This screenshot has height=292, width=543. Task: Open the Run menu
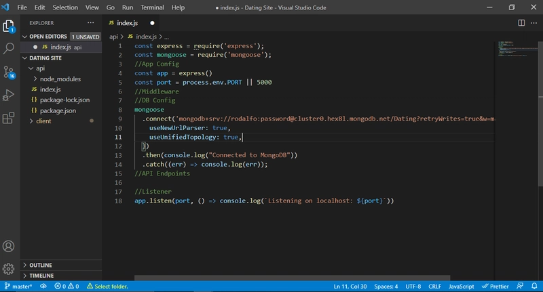128,7
